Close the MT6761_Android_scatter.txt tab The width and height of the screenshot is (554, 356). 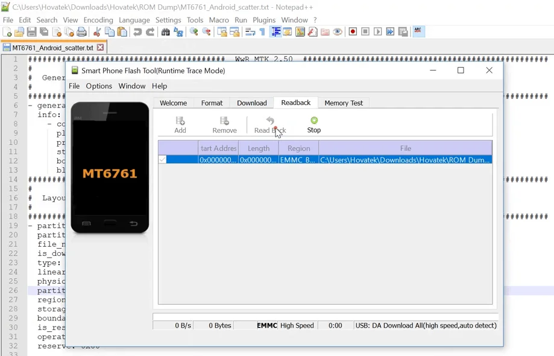pos(100,48)
